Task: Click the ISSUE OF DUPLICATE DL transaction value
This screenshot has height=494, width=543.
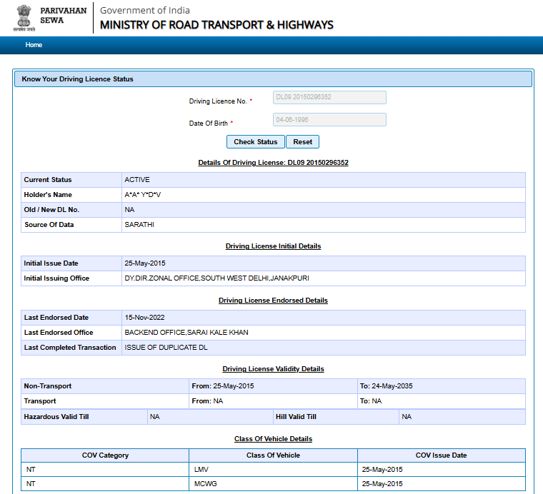Action: 165,348
